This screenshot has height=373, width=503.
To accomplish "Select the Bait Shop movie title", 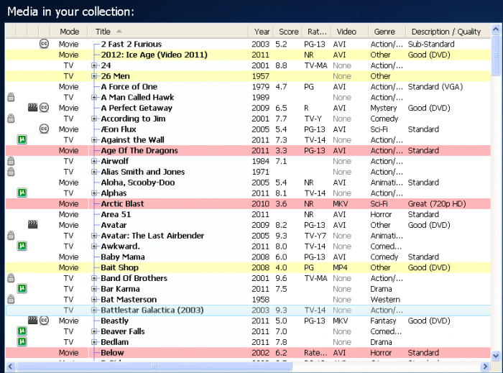I will (120, 267).
